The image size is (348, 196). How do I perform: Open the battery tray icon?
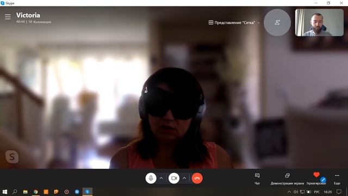[x=309, y=192]
